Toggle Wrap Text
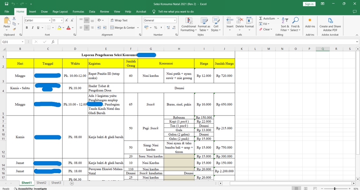Screen dimensions: 360x190 [x=119, y=20]
